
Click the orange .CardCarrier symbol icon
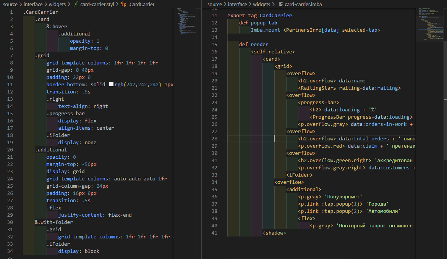pyautogui.click(x=123, y=4)
